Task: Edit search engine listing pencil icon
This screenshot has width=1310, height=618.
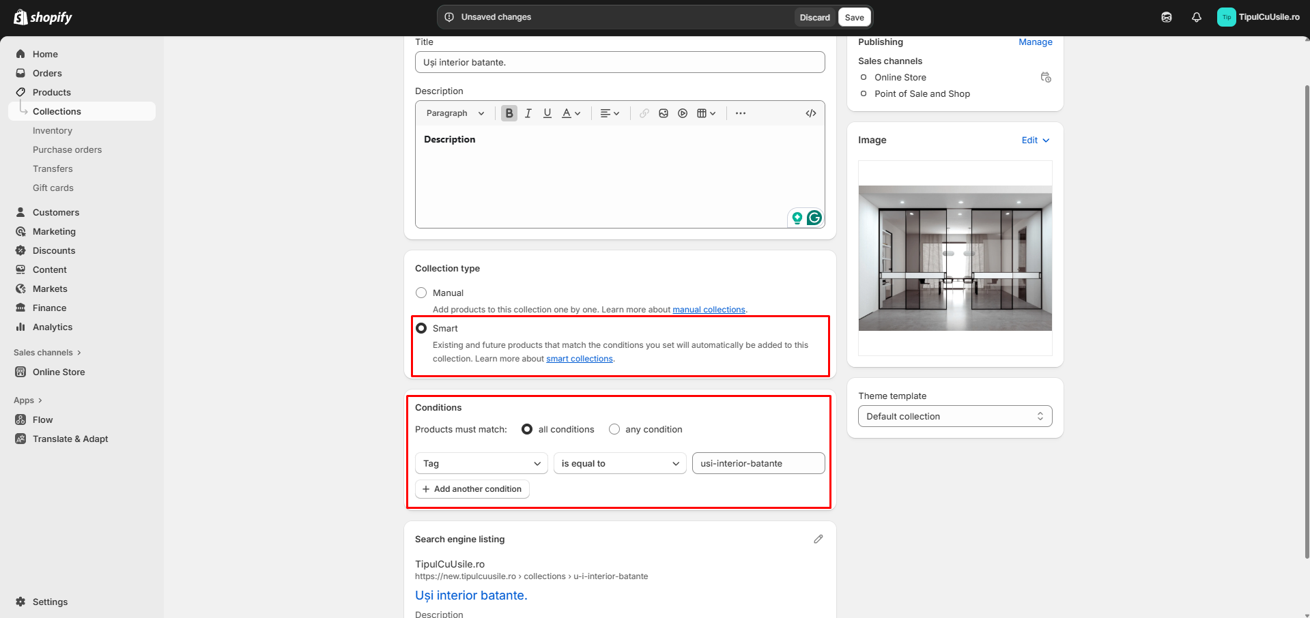Action: tap(818, 539)
